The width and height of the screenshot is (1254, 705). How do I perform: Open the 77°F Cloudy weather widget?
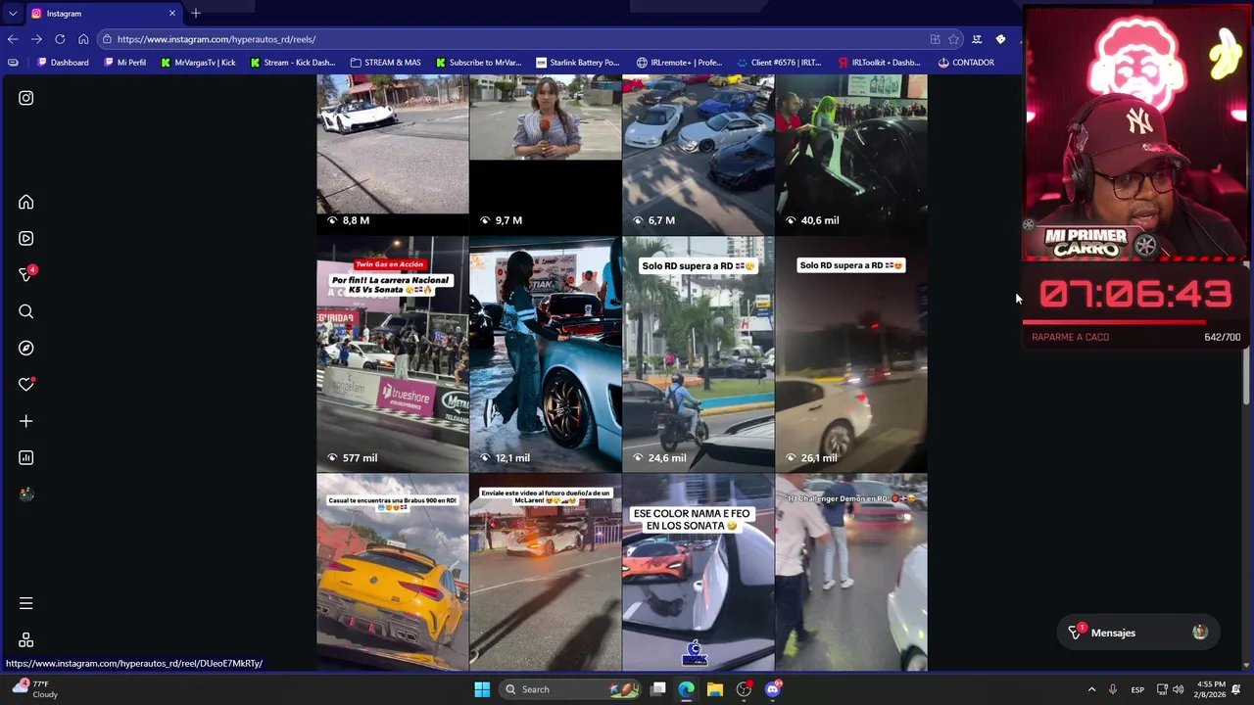tap(36, 689)
